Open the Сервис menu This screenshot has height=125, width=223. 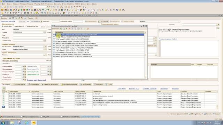pyautogui.click(x=83, y=4)
